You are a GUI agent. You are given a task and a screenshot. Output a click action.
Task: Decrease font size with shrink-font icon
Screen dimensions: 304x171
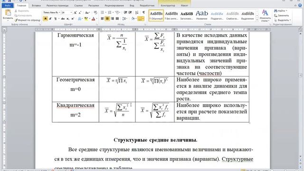80,13
